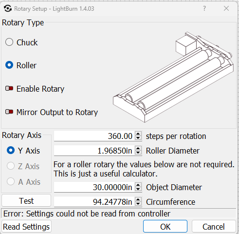The height and width of the screenshot is (234, 239).
Task: Click the 'This is just a useful calculator.' text
Action: coord(106,174)
